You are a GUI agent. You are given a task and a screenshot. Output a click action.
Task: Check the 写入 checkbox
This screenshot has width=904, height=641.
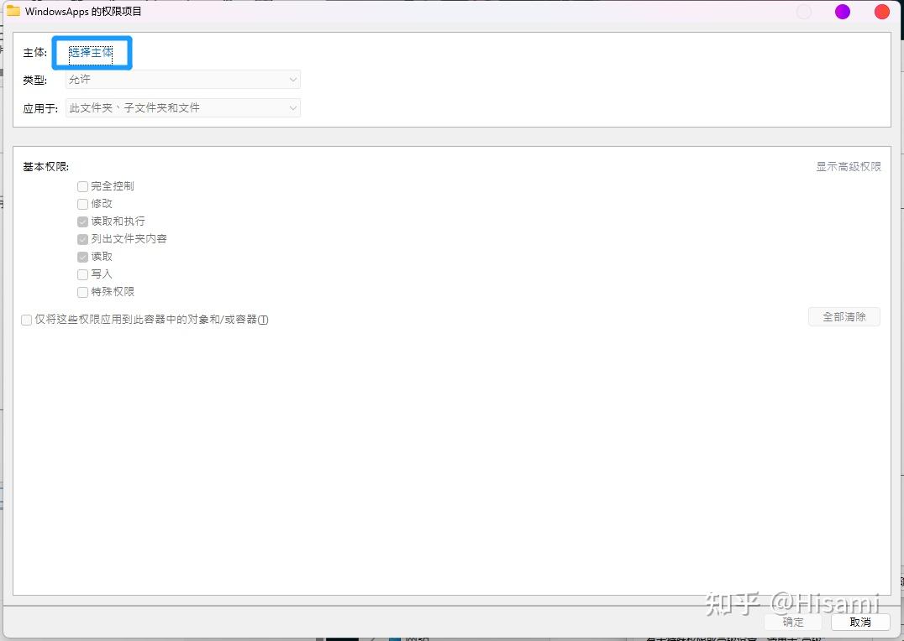click(82, 274)
